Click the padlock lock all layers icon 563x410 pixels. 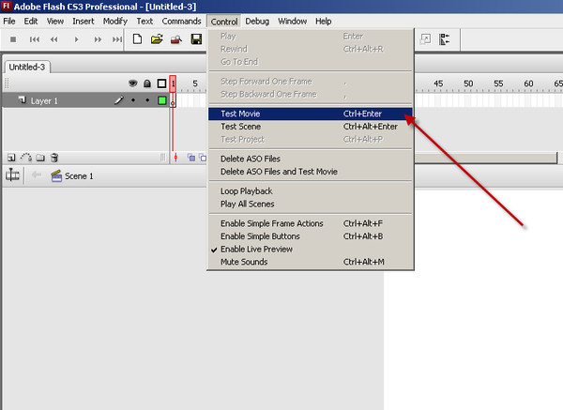[x=147, y=84]
